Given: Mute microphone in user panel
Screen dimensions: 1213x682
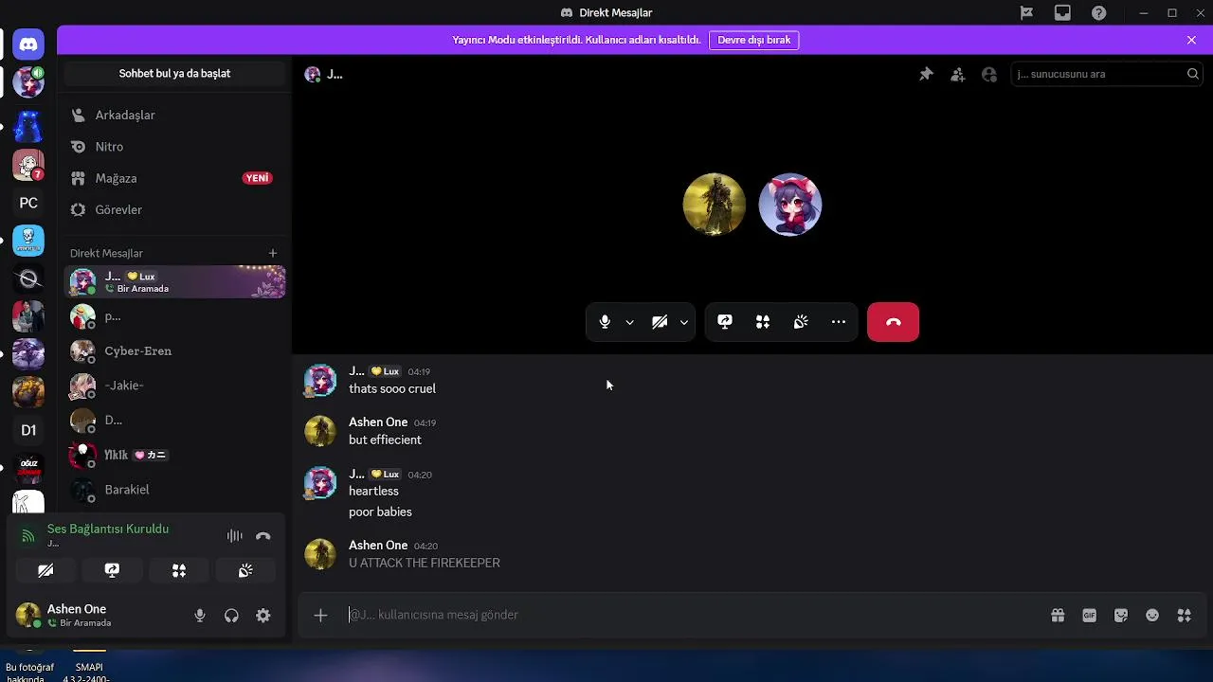Looking at the screenshot, I should 200,616.
